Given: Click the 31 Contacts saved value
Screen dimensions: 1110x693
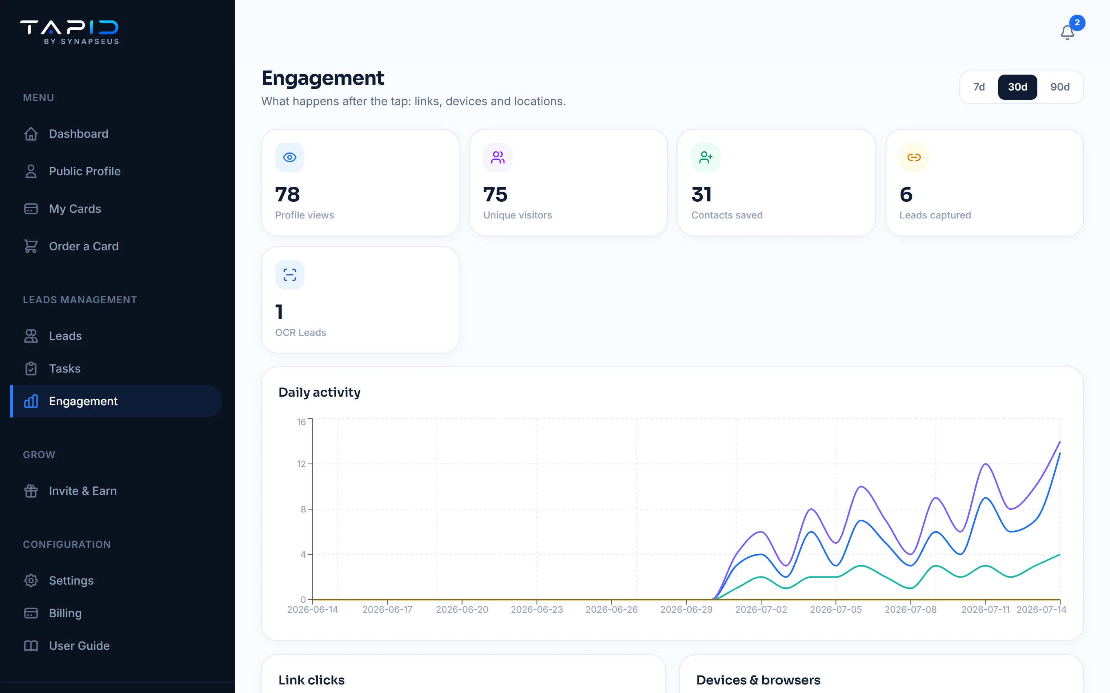Looking at the screenshot, I should [702, 194].
